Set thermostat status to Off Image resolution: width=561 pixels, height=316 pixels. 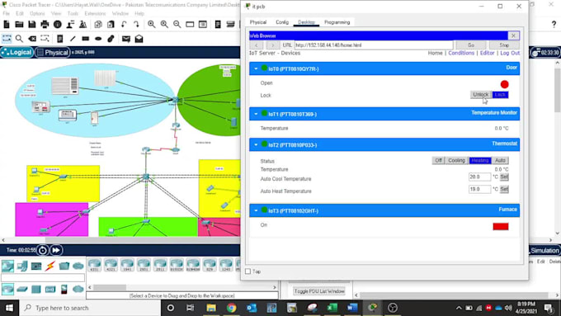point(438,160)
